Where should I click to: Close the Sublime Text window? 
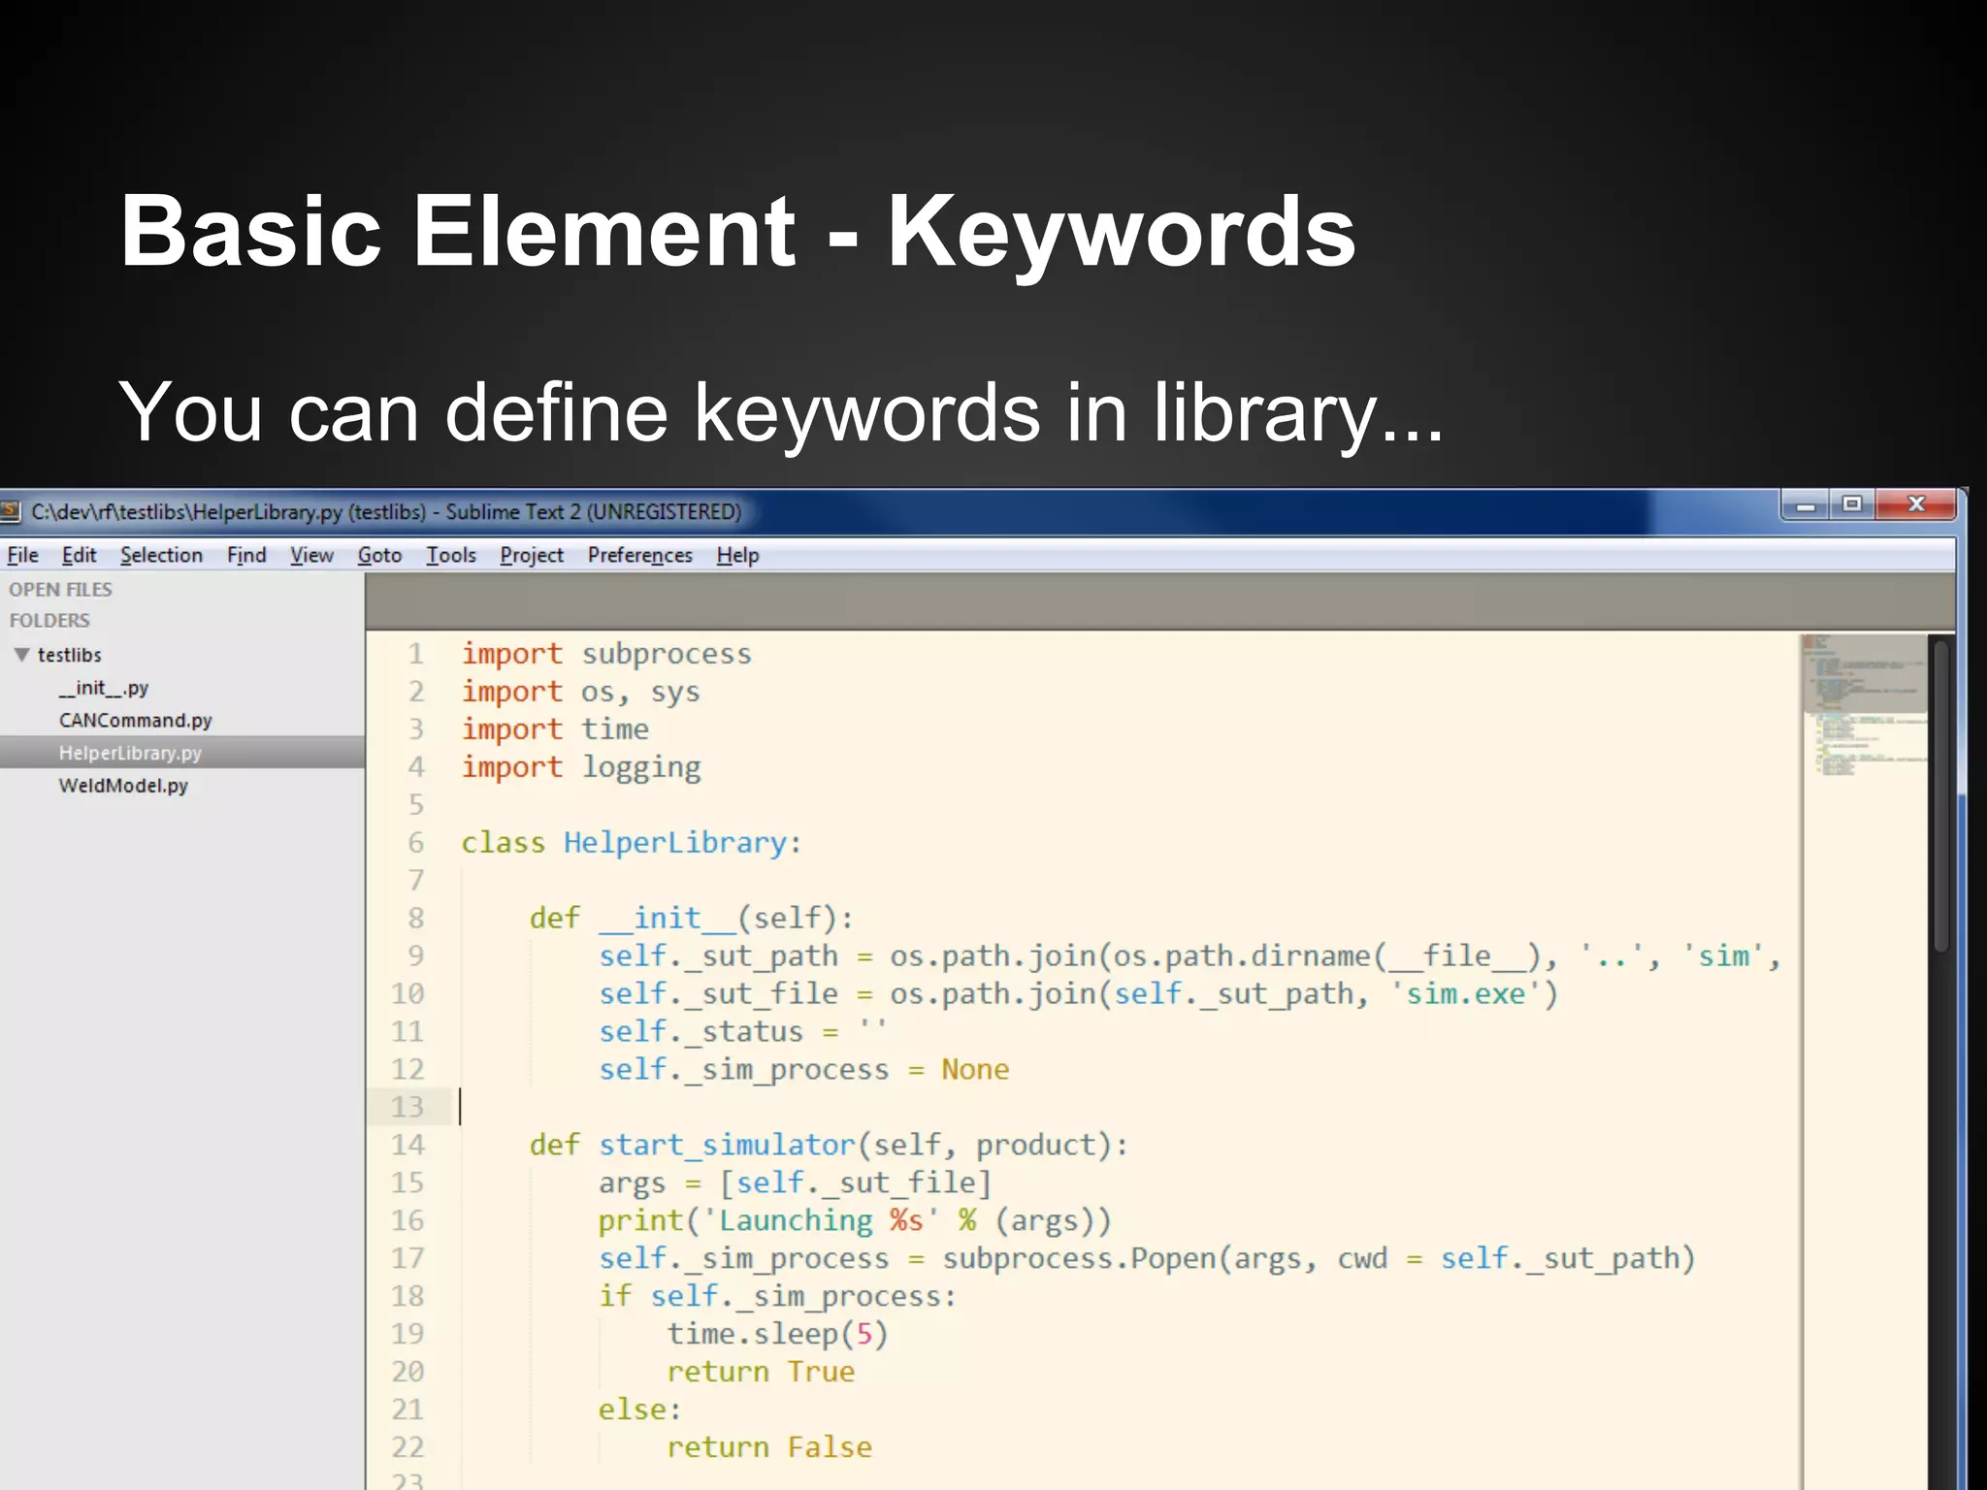pyautogui.click(x=1915, y=504)
